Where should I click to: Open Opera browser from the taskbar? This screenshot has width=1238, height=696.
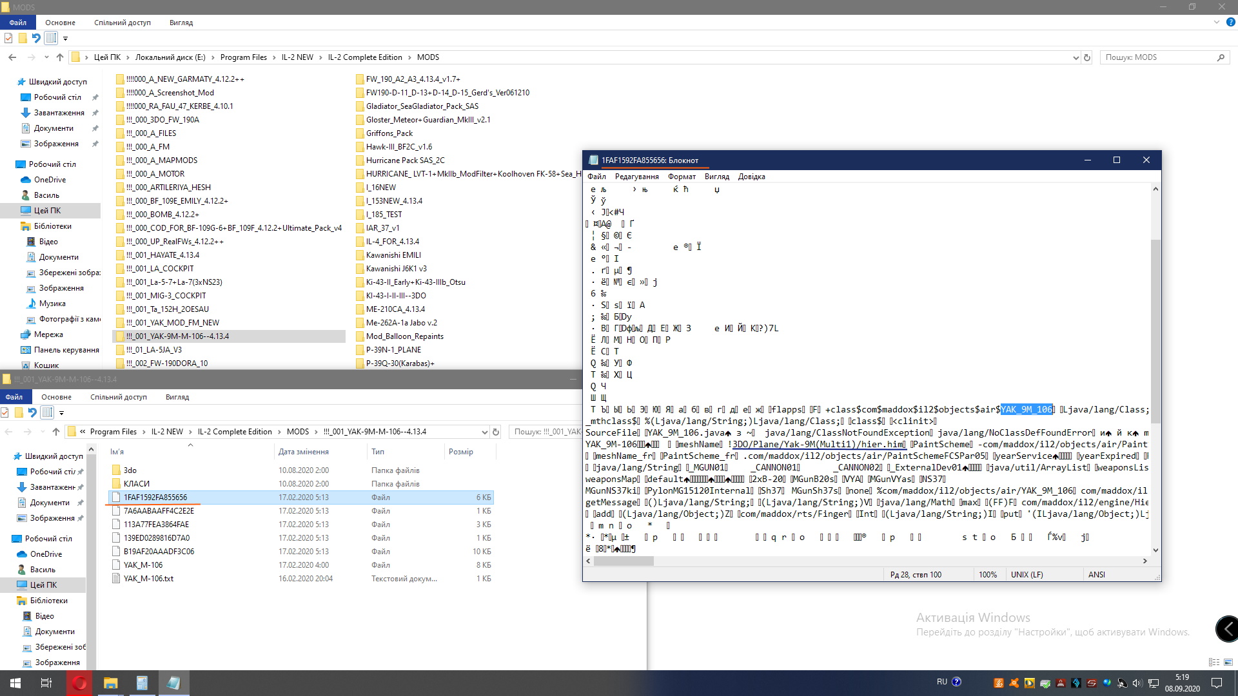(x=79, y=683)
